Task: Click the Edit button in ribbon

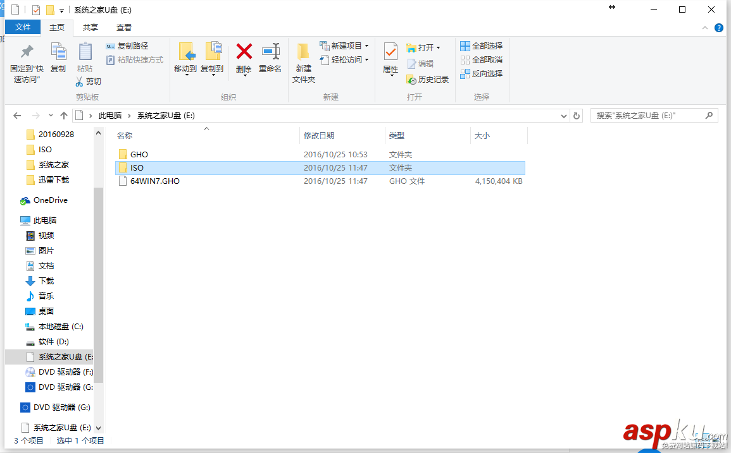Action: 420,63
